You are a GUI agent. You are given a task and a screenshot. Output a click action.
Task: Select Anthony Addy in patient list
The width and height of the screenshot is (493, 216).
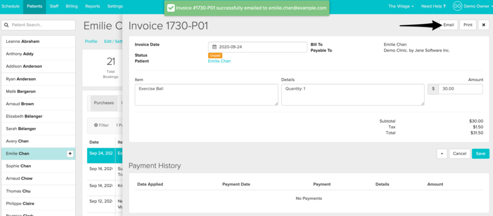(x=38, y=54)
